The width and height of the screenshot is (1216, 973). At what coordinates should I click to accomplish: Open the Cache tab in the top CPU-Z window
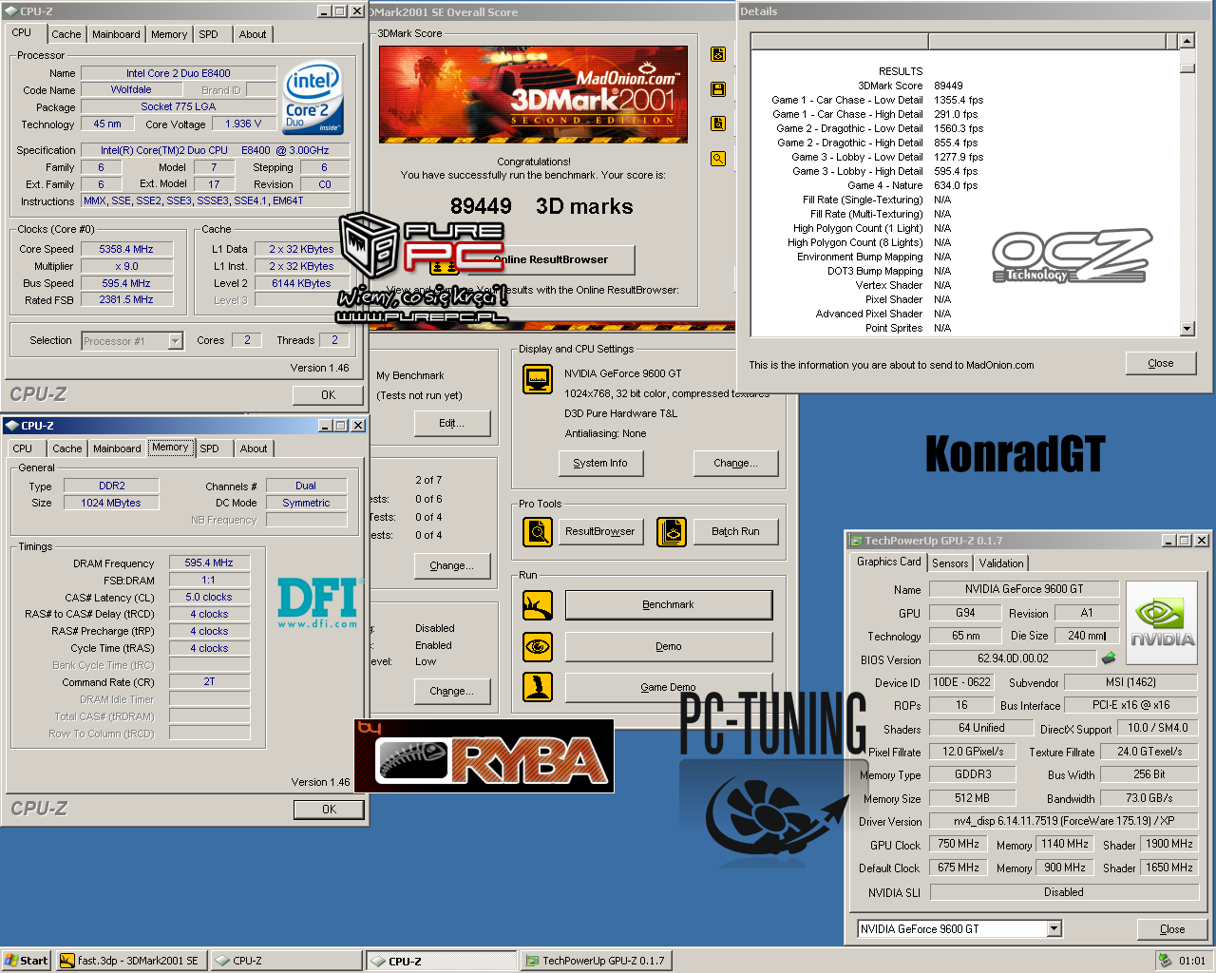(x=66, y=34)
